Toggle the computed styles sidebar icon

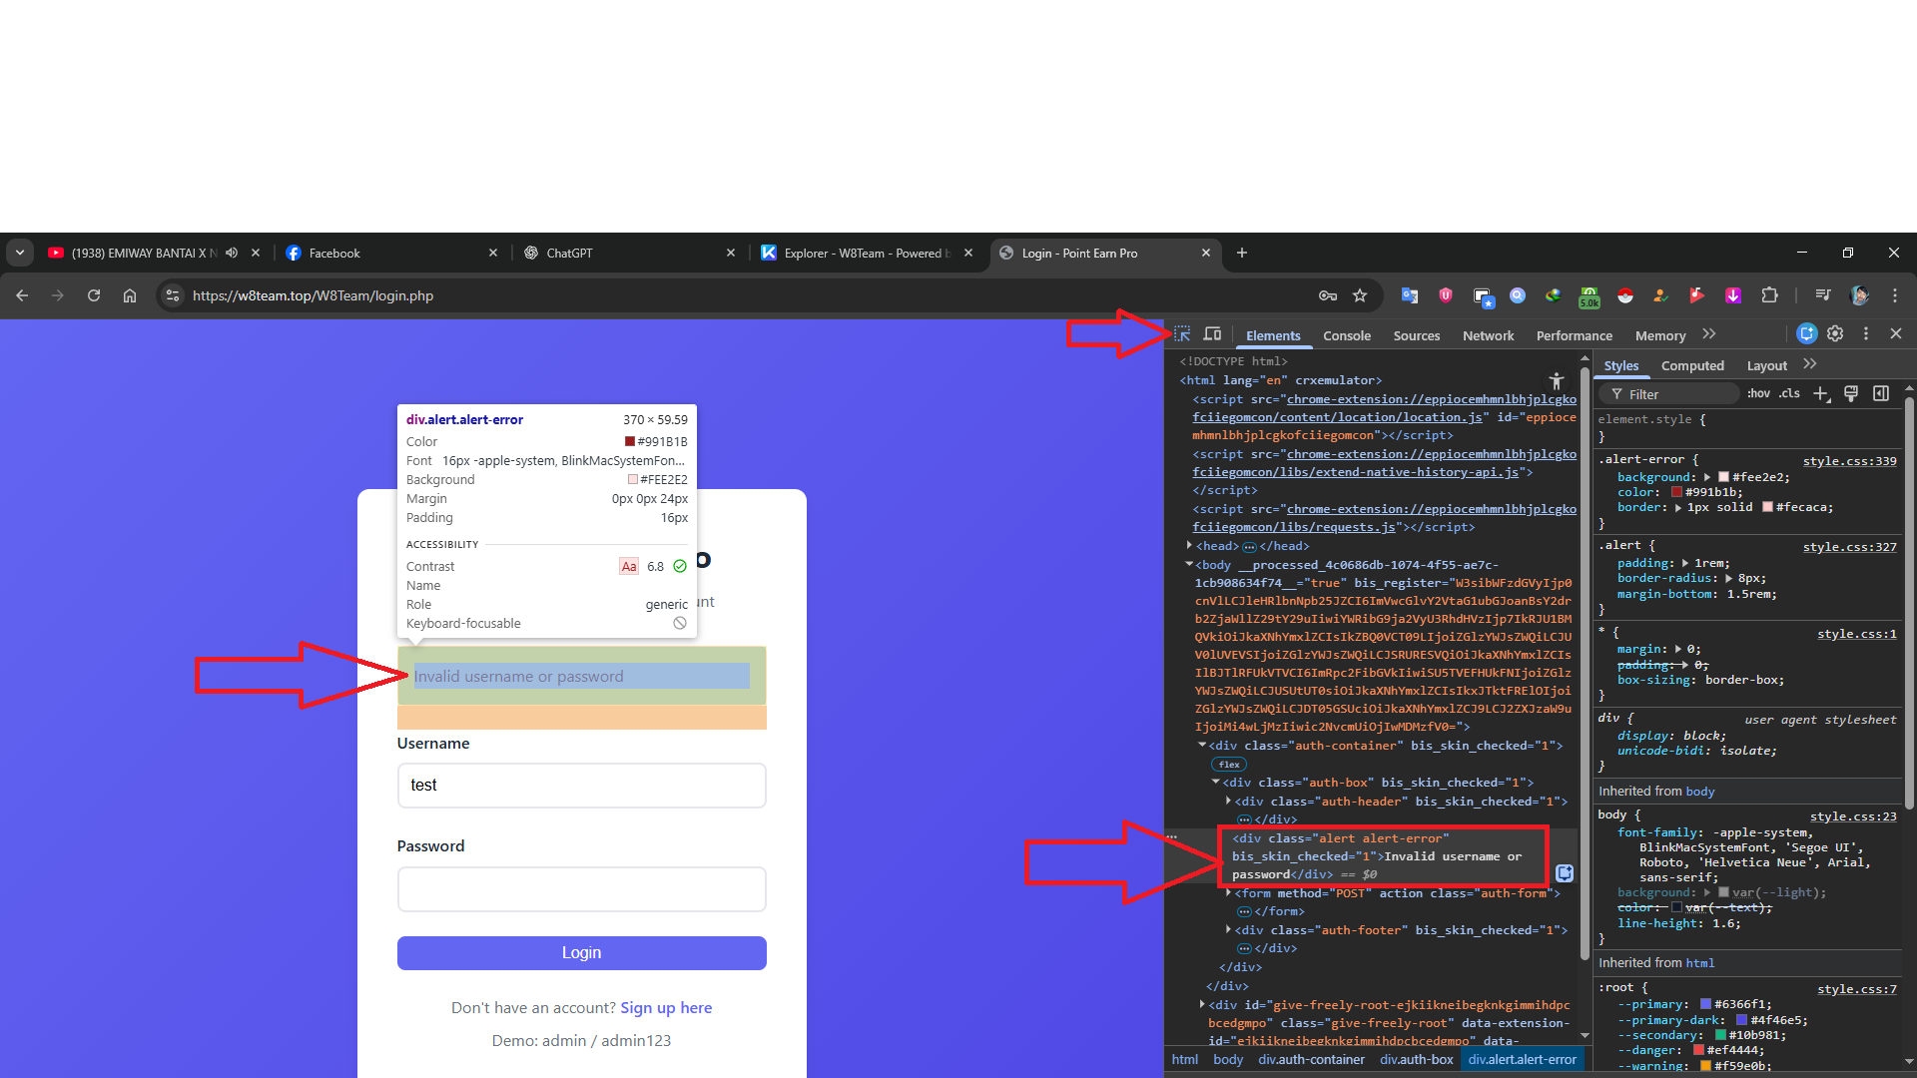coord(1881,394)
